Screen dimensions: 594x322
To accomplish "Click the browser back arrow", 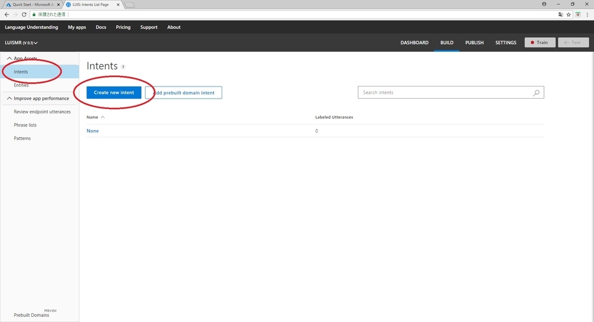I will click(7, 15).
